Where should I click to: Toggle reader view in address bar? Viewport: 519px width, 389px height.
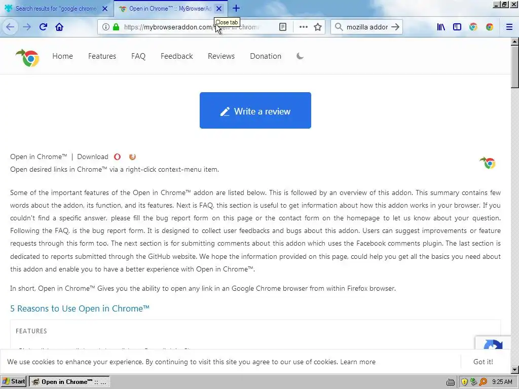tap(283, 27)
